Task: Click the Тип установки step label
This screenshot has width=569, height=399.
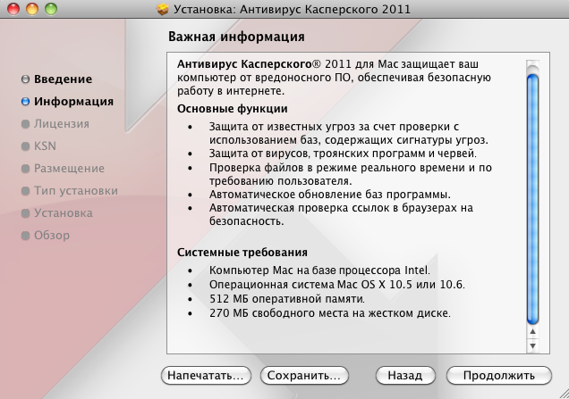Action: tap(76, 191)
